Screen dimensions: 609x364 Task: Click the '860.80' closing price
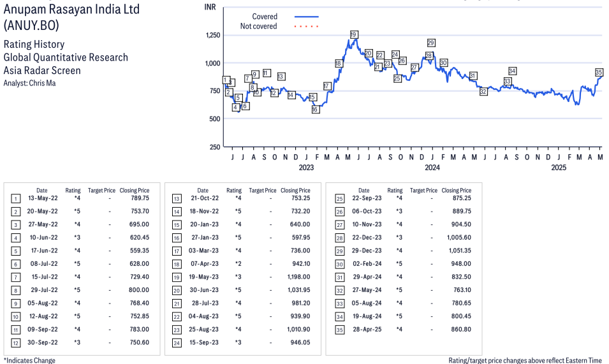point(462,330)
